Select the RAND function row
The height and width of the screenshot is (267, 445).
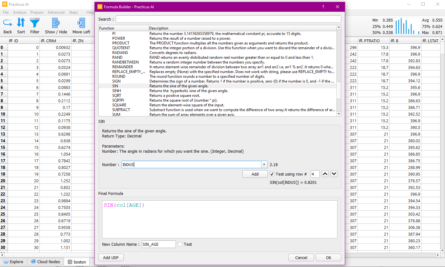218,57
